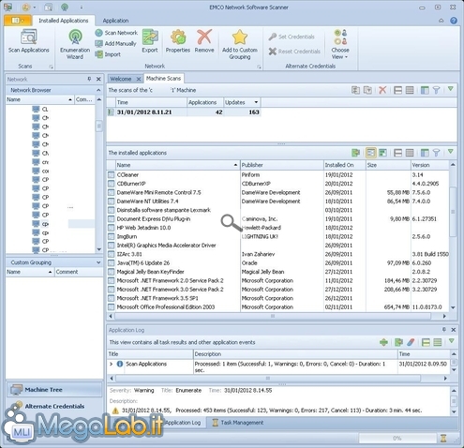Image resolution: width=464 pixels, height=448 pixels.
Task: Select the Machine Scans tab
Action: coord(163,79)
